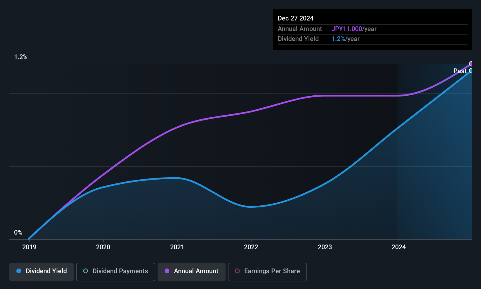Click the 2019 x-axis label
This screenshot has width=481, height=289.
tap(29, 247)
